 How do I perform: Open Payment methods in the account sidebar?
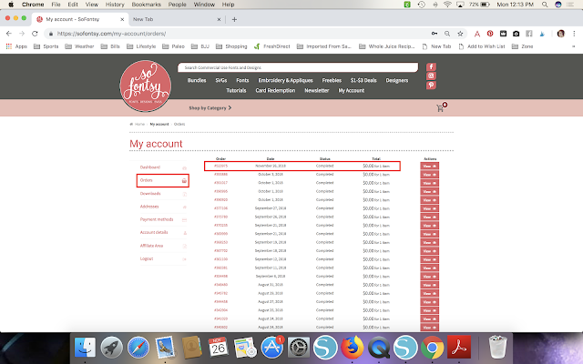click(x=157, y=219)
